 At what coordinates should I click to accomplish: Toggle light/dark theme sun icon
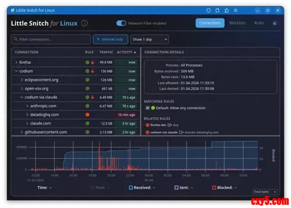[x=275, y=23]
